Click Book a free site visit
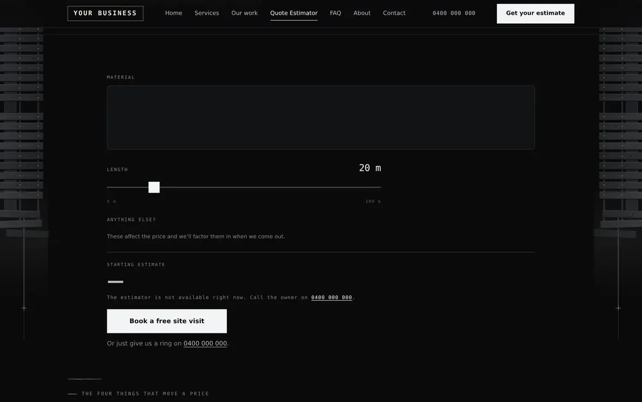 [x=166, y=321]
